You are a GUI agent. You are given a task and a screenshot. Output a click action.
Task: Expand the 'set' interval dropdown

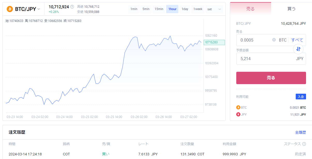point(214,9)
